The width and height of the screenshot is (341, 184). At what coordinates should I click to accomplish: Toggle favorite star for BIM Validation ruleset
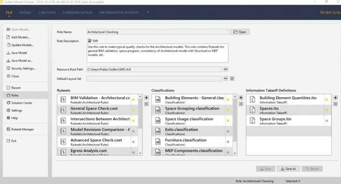coord(133,100)
